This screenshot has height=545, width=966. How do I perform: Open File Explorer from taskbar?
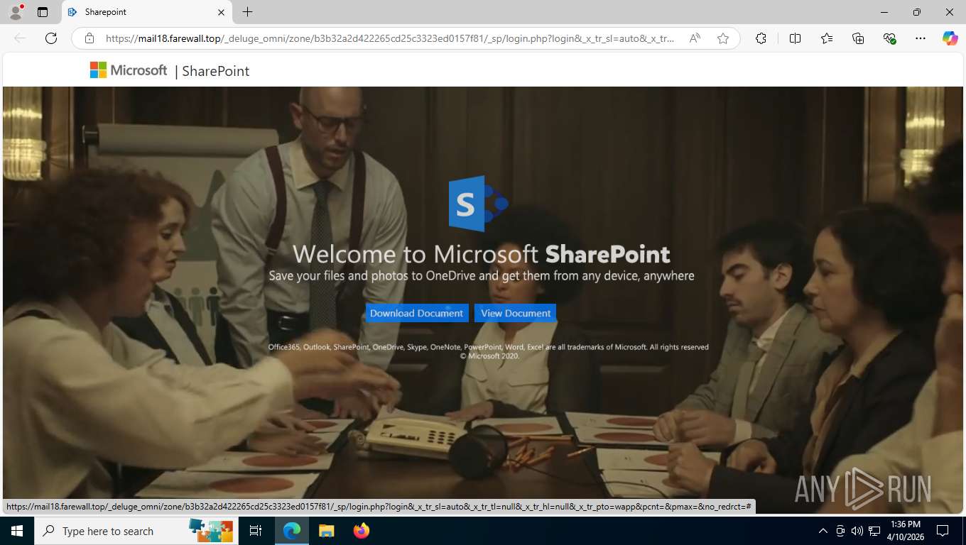click(x=326, y=531)
